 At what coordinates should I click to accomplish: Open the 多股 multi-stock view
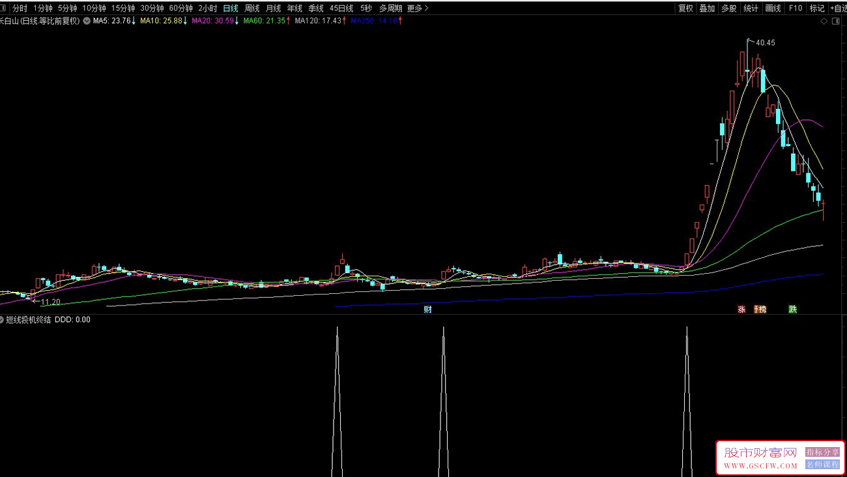[728, 8]
